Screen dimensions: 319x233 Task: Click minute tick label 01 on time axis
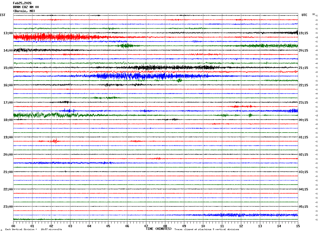pyautogui.click(x=32, y=226)
